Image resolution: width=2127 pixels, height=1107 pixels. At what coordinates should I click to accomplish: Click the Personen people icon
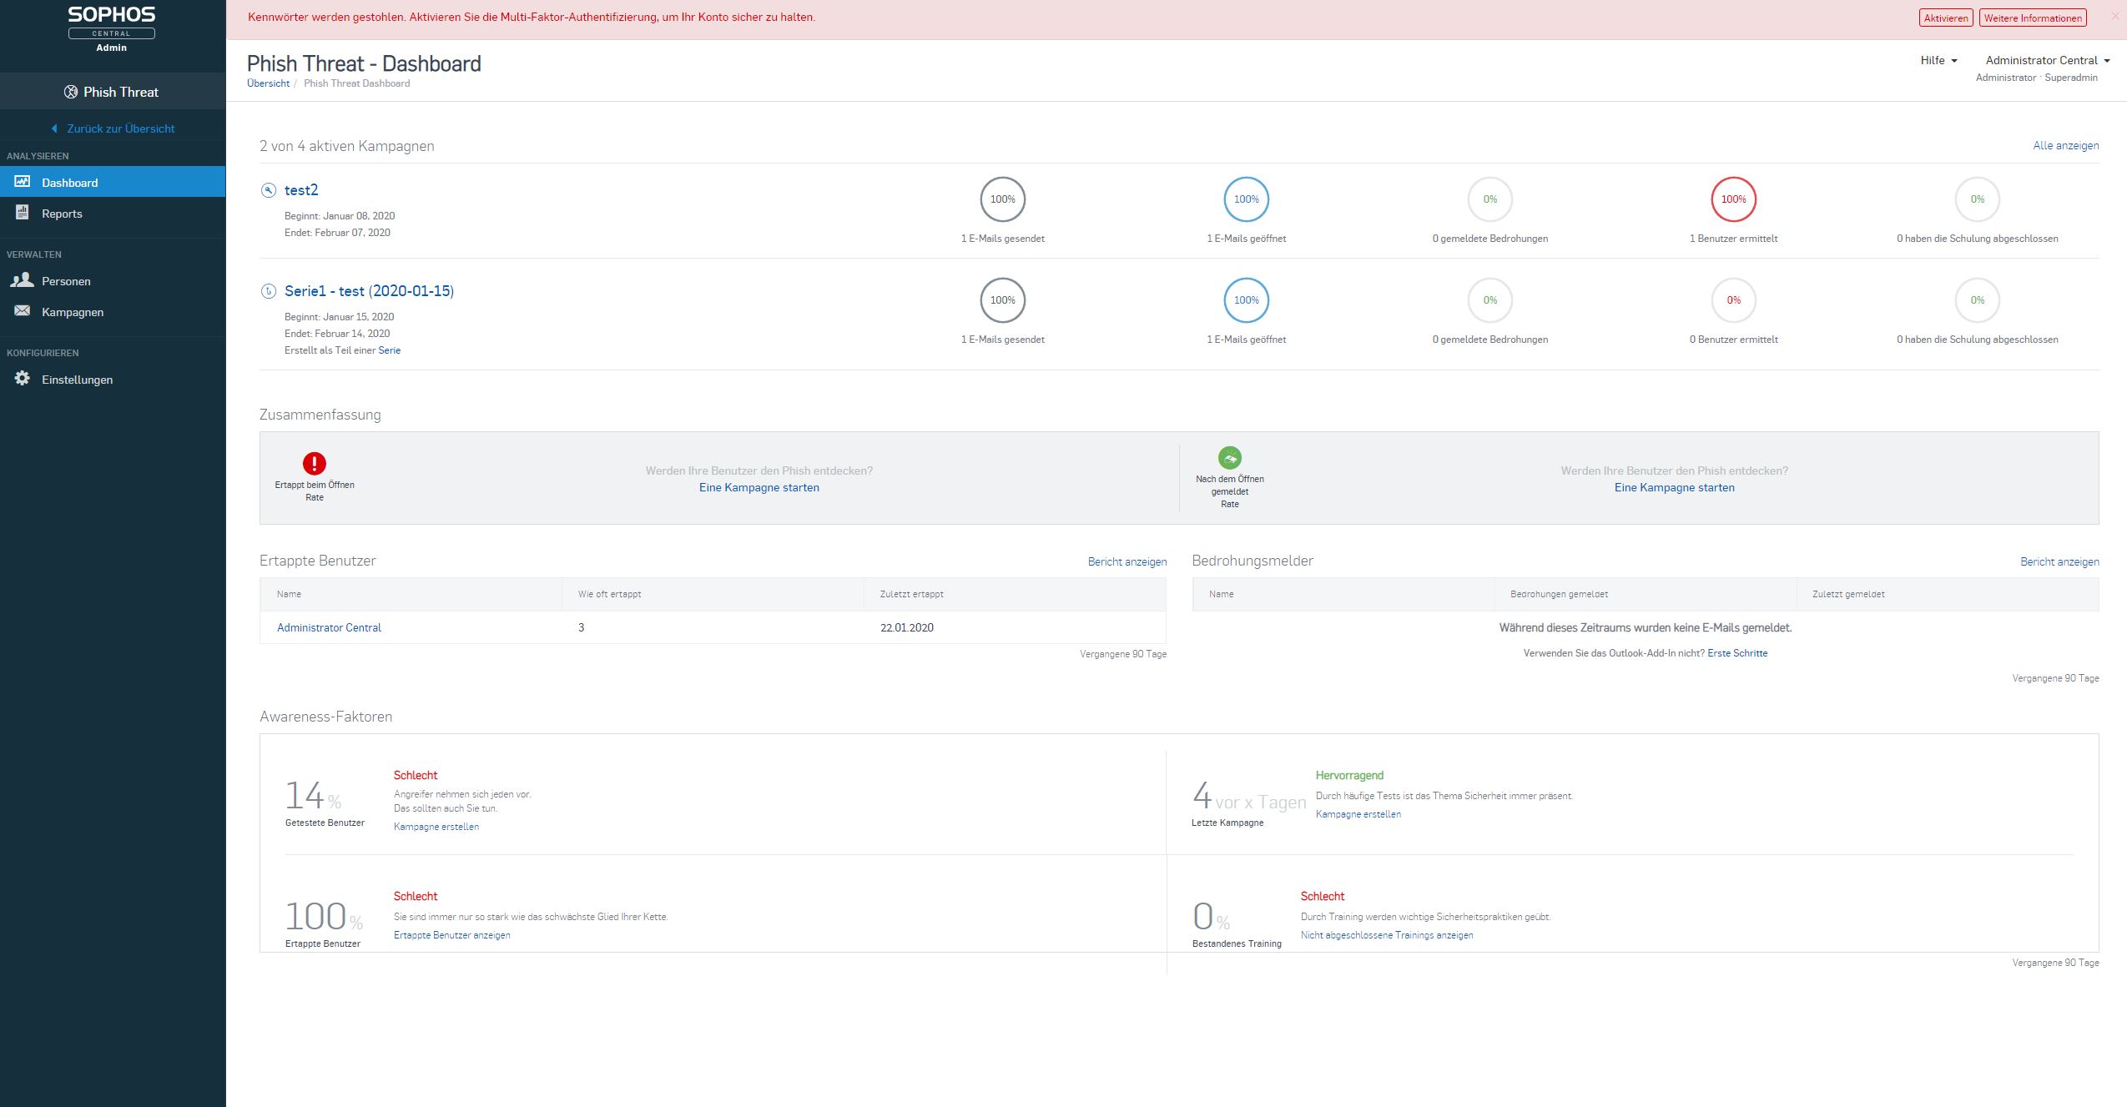23,280
